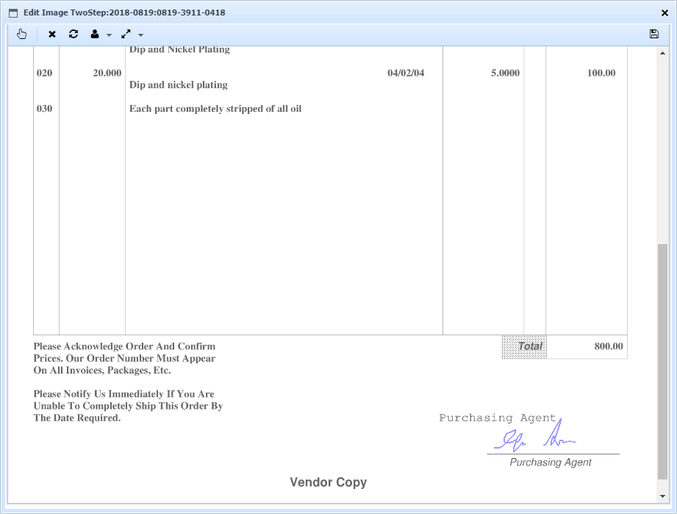Click the delete image icon

pos(51,34)
